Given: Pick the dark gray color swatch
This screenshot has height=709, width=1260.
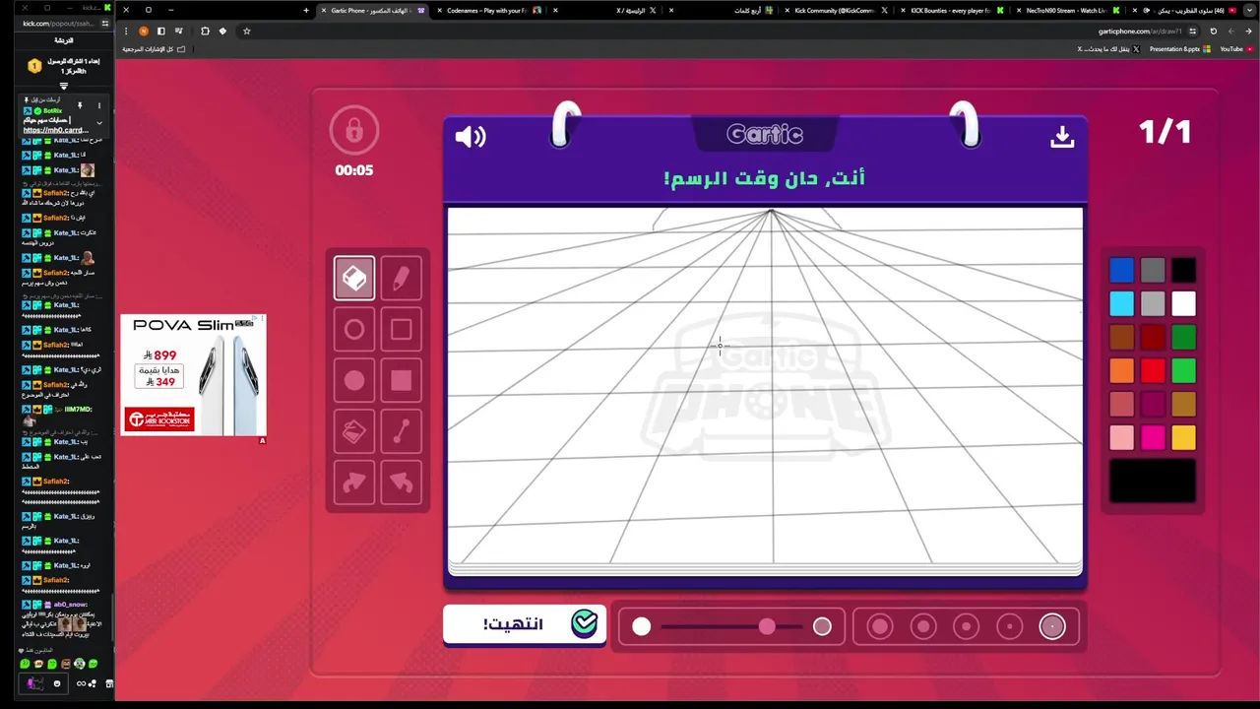Looking at the screenshot, I should [1153, 270].
